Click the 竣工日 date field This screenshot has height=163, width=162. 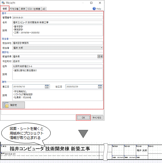pos(84,86)
